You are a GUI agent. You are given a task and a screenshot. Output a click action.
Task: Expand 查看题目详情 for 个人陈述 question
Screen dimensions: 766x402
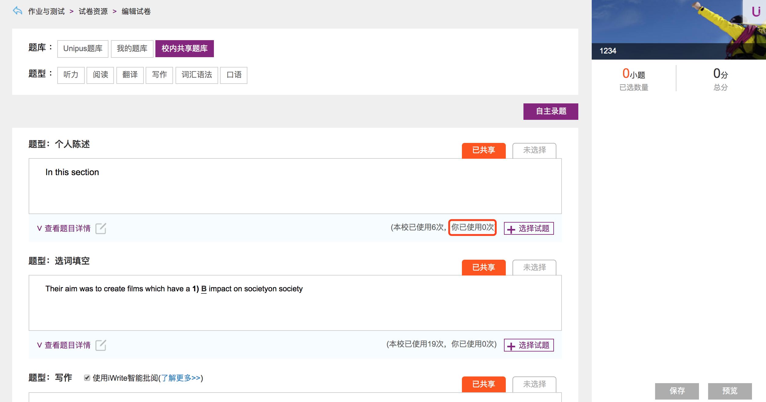(64, 228)
